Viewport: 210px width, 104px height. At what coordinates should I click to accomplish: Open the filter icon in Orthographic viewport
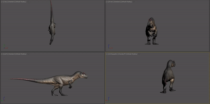[139, 54]
